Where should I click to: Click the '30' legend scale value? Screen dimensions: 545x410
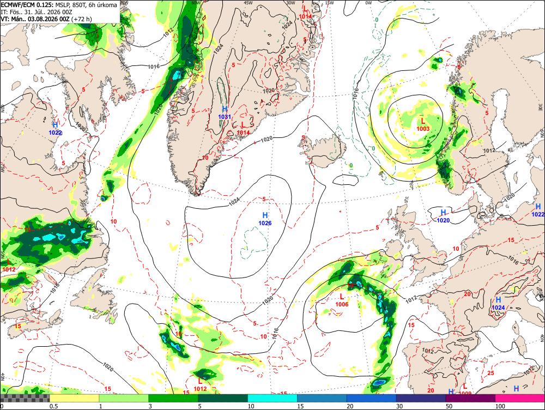tap(399, 406)
